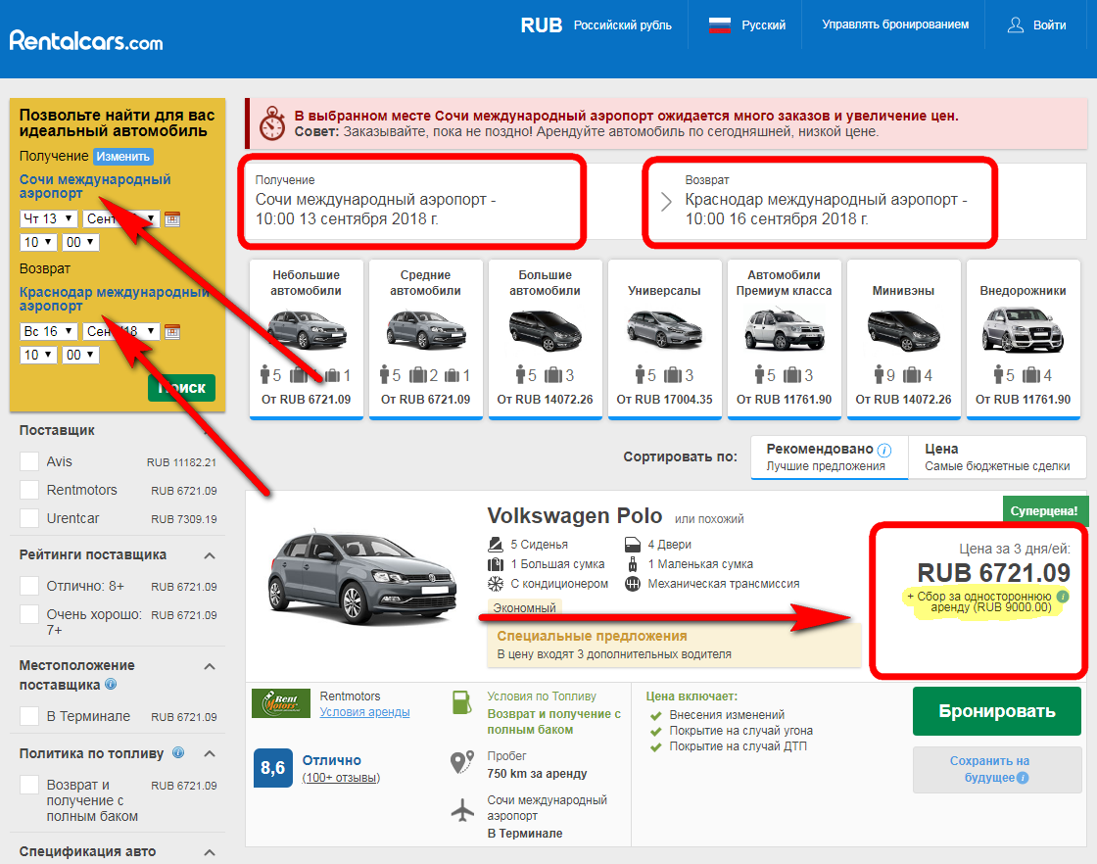1097x864 pixels.
Task: Click the Бронировать button
Action: tap(997, 711)
